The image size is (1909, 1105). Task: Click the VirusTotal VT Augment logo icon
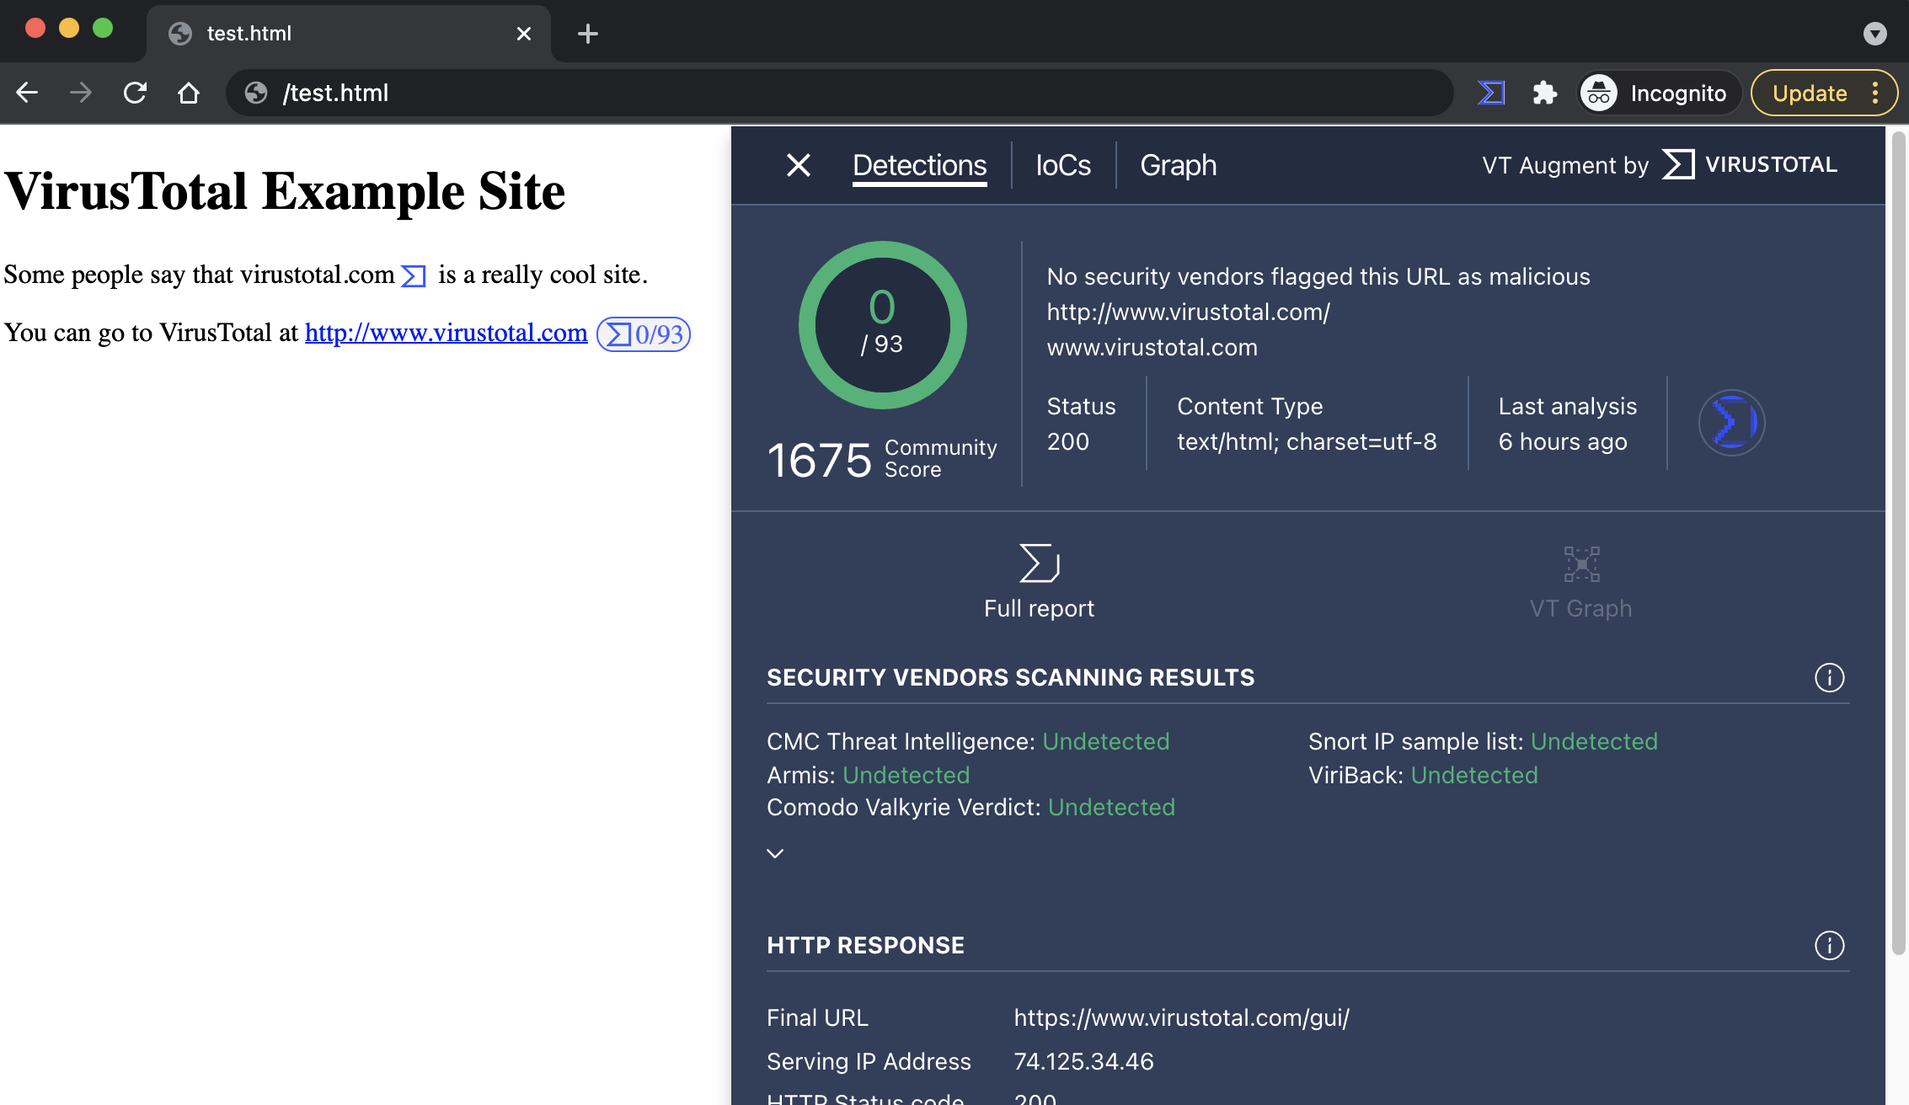[1676, 164]
